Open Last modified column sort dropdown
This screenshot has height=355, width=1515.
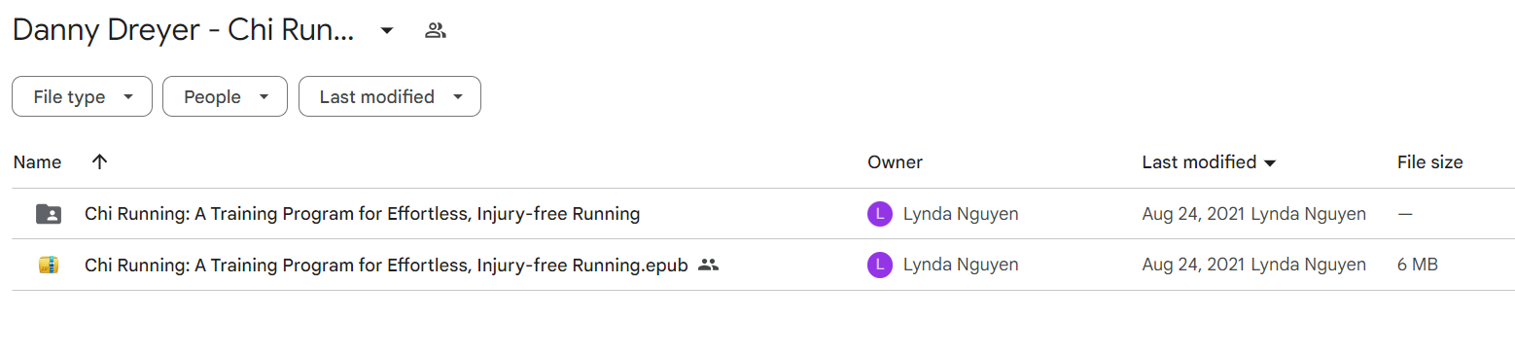click(1269, 163)
